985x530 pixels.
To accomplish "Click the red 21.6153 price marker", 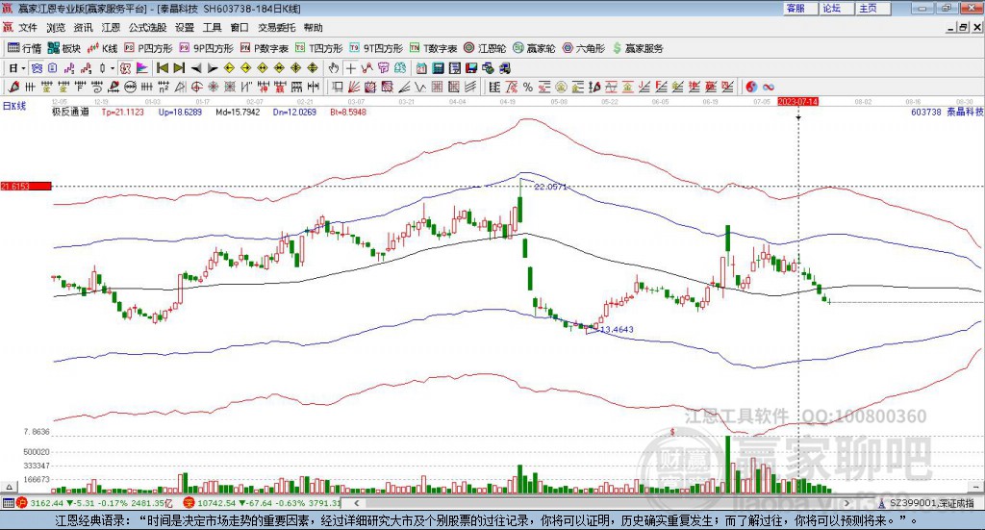I will (26, 186).
